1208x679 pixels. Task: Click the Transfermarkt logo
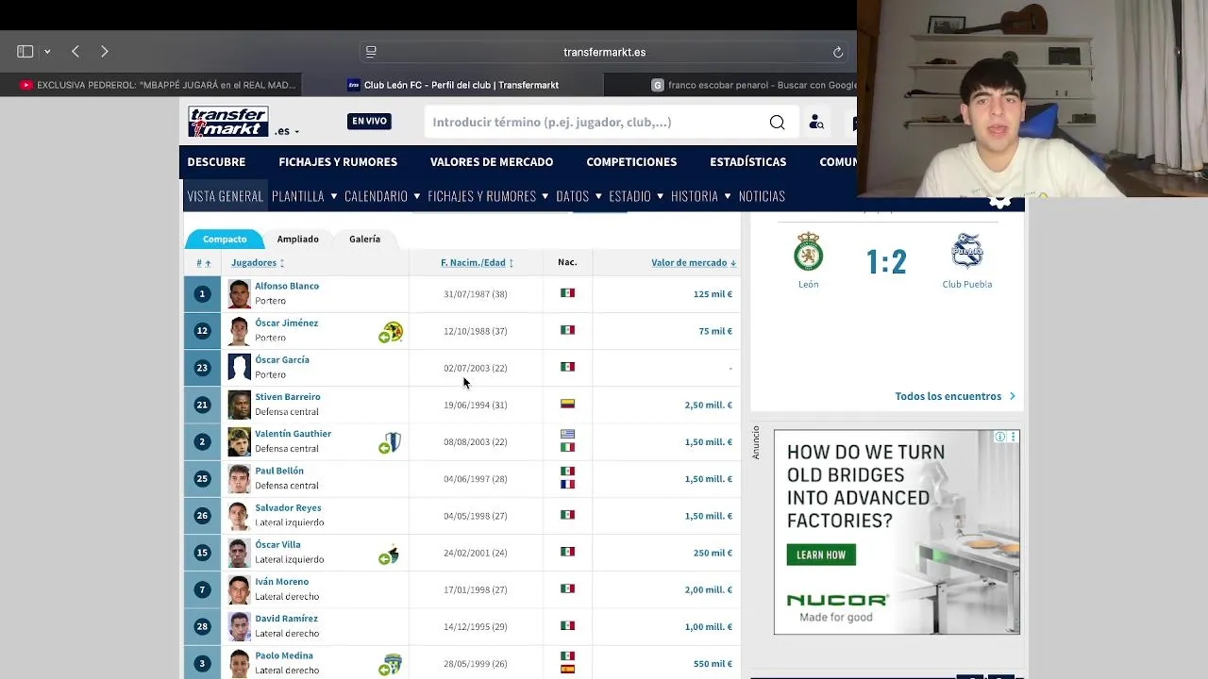pyautogui.click(x=227, y=122)
